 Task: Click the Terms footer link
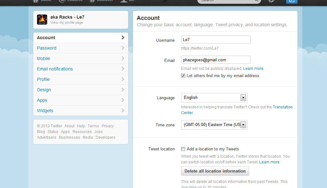point(93,126)
